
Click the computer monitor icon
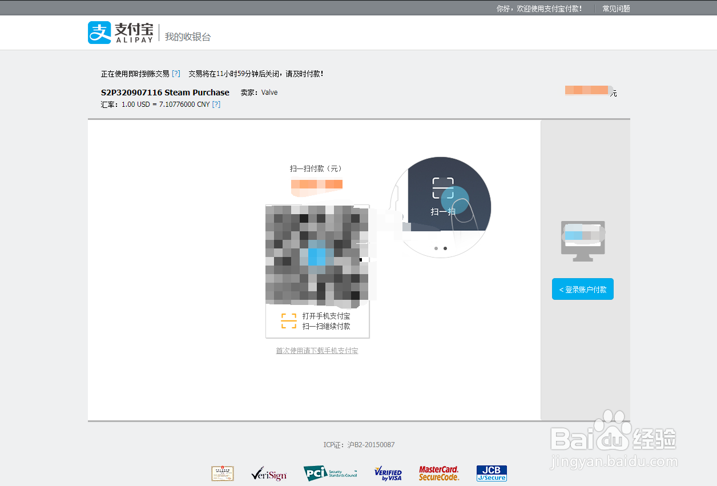583,241
